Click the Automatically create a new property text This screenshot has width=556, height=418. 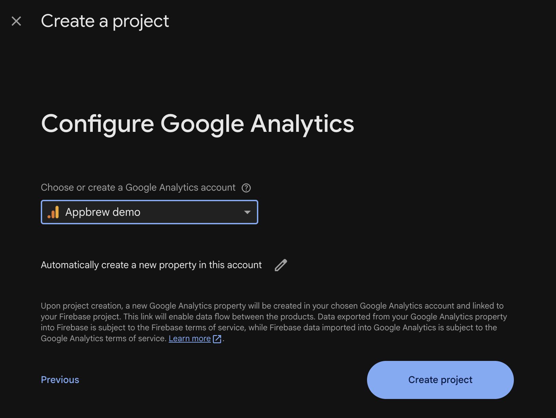click(151, 265)
